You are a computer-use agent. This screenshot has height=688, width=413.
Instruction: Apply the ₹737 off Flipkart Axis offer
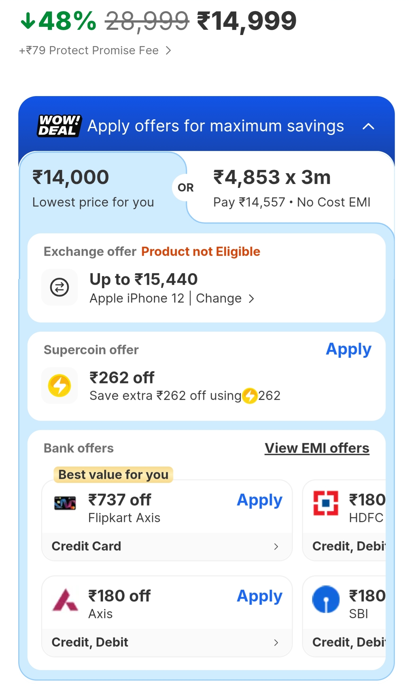coord(259,500)
